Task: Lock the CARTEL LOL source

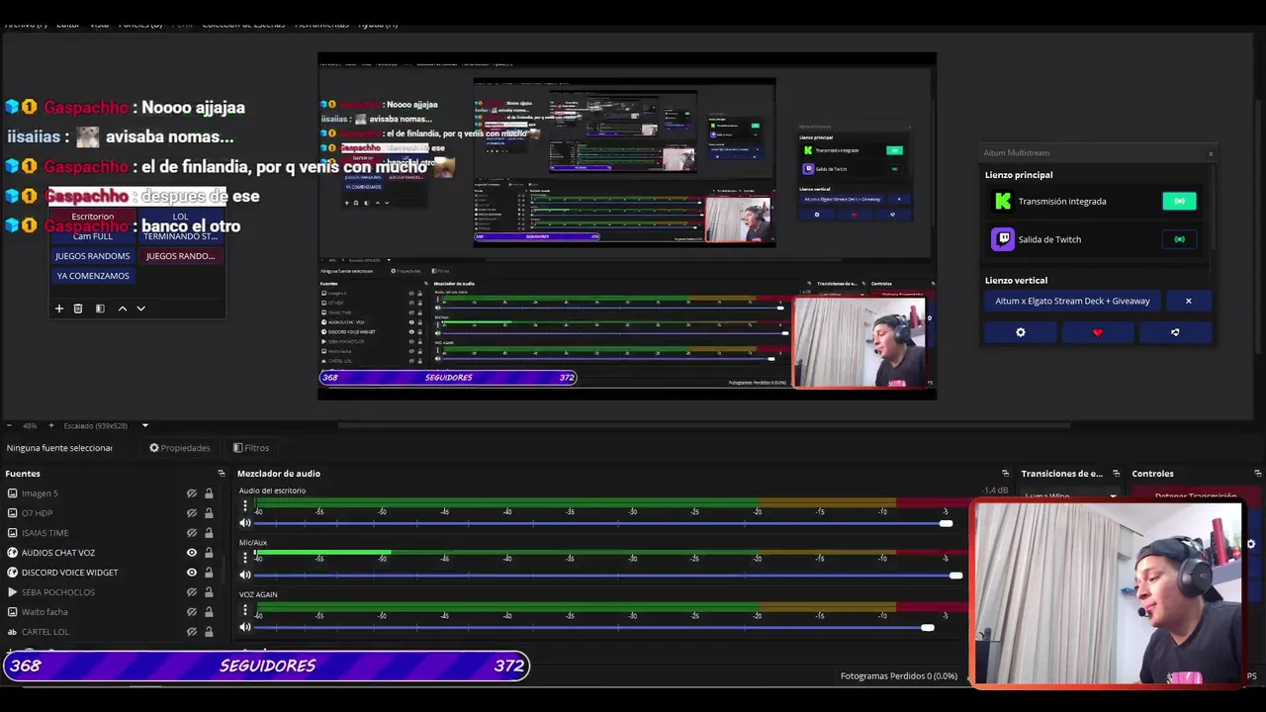Action: coord(209,632)
